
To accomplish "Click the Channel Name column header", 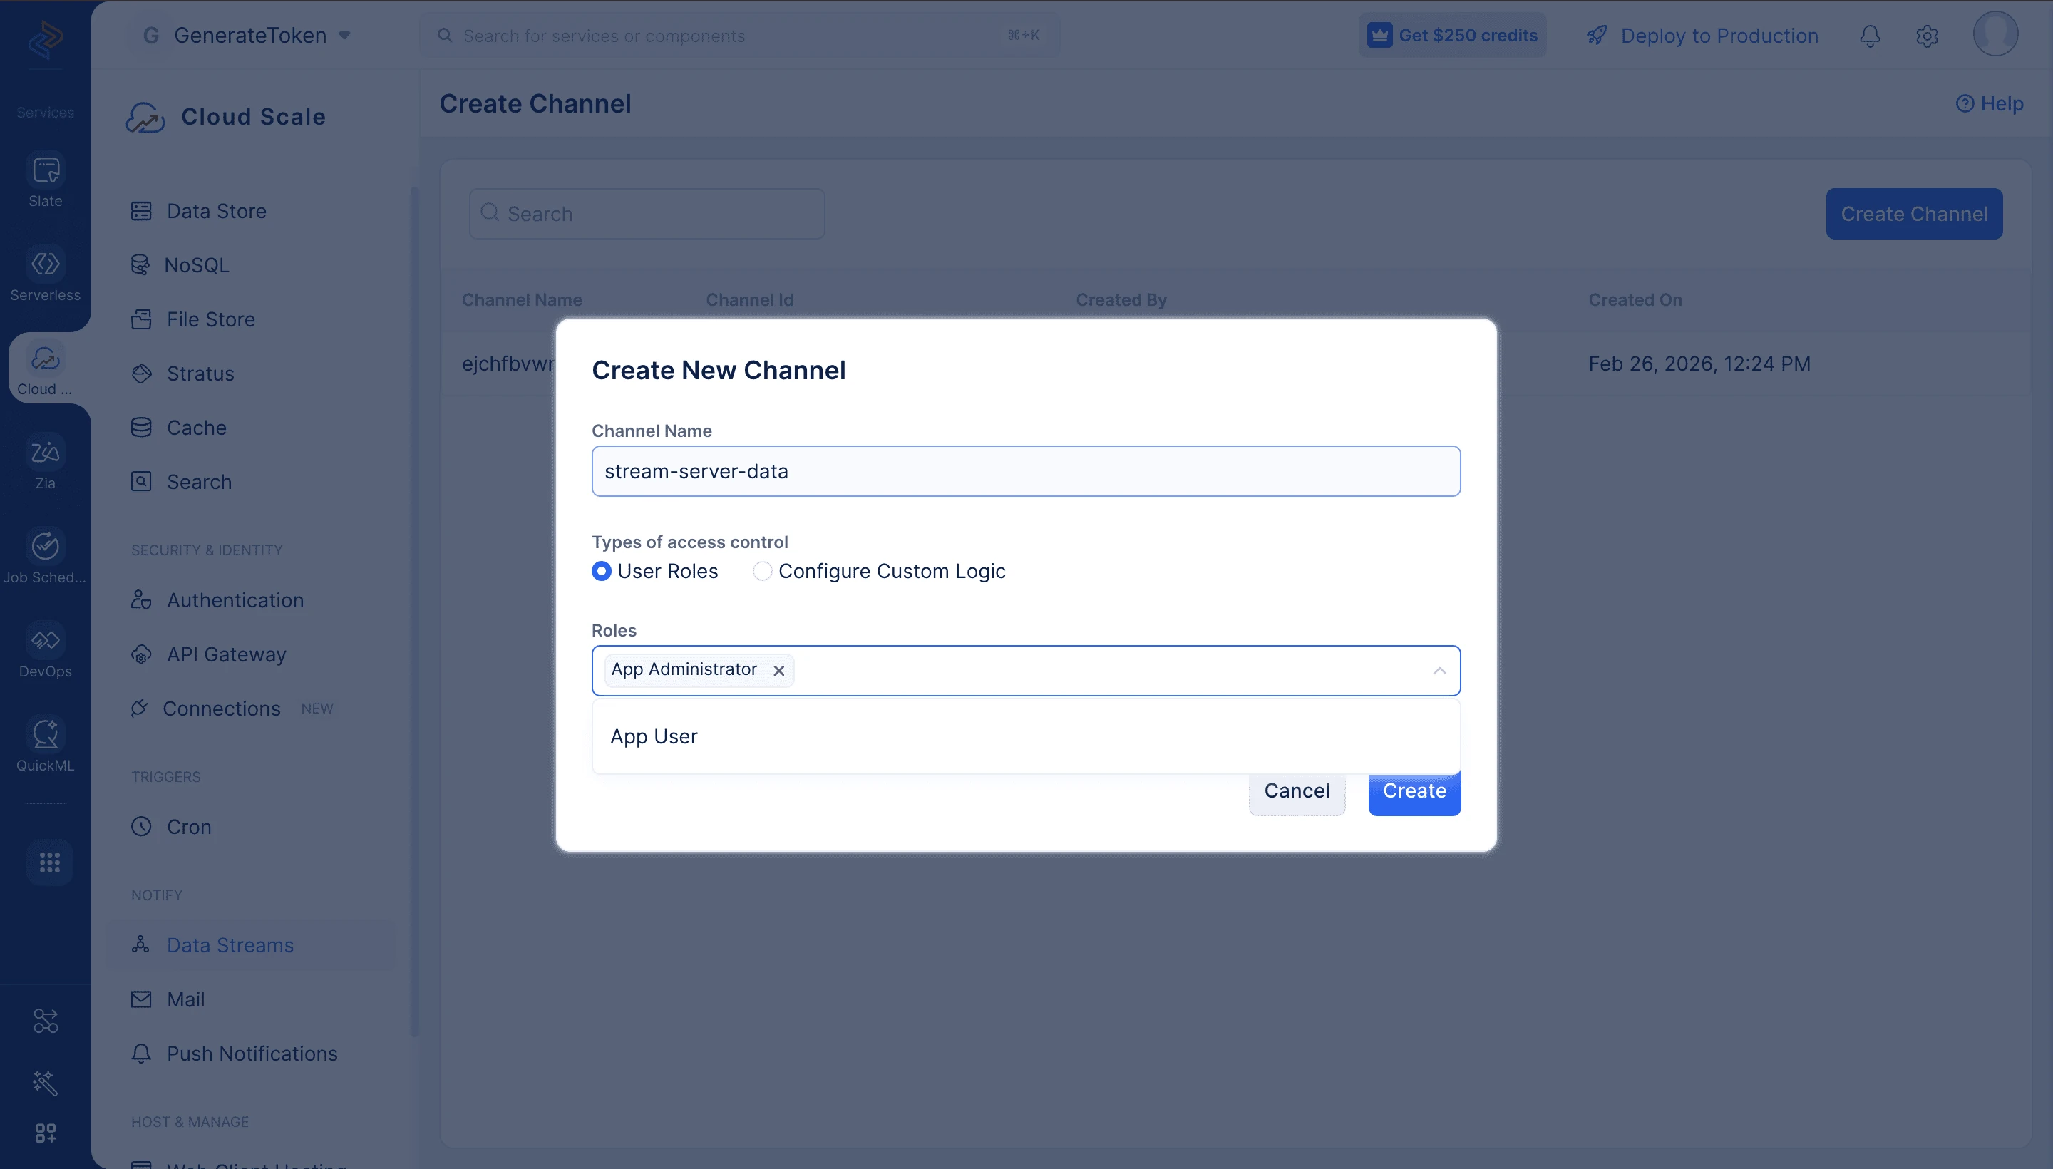I will [x=522, y=299].
